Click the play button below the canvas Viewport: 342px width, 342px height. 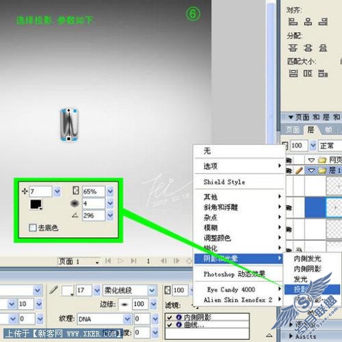[x=121, y=261]
